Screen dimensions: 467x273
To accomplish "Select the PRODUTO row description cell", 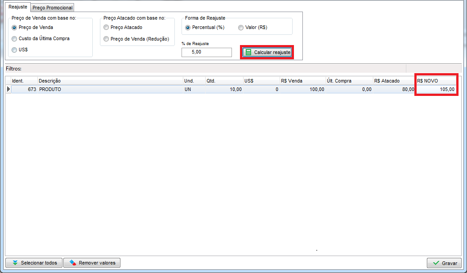I will (x=110, y=89).
